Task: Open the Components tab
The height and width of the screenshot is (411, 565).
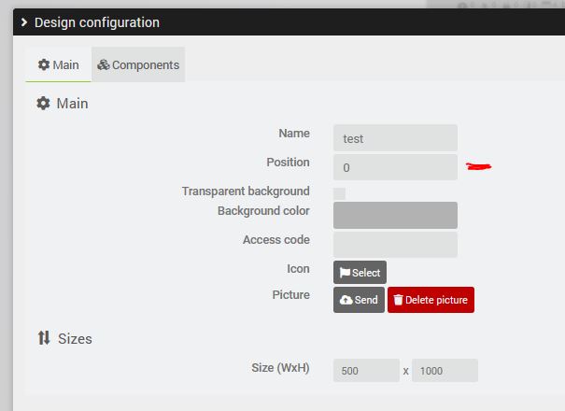Action: pyautogui.click(x=138, y=65)
